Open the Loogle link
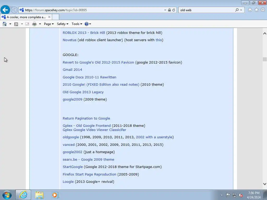This screenshot has width=267, height=200. [68, 182]
